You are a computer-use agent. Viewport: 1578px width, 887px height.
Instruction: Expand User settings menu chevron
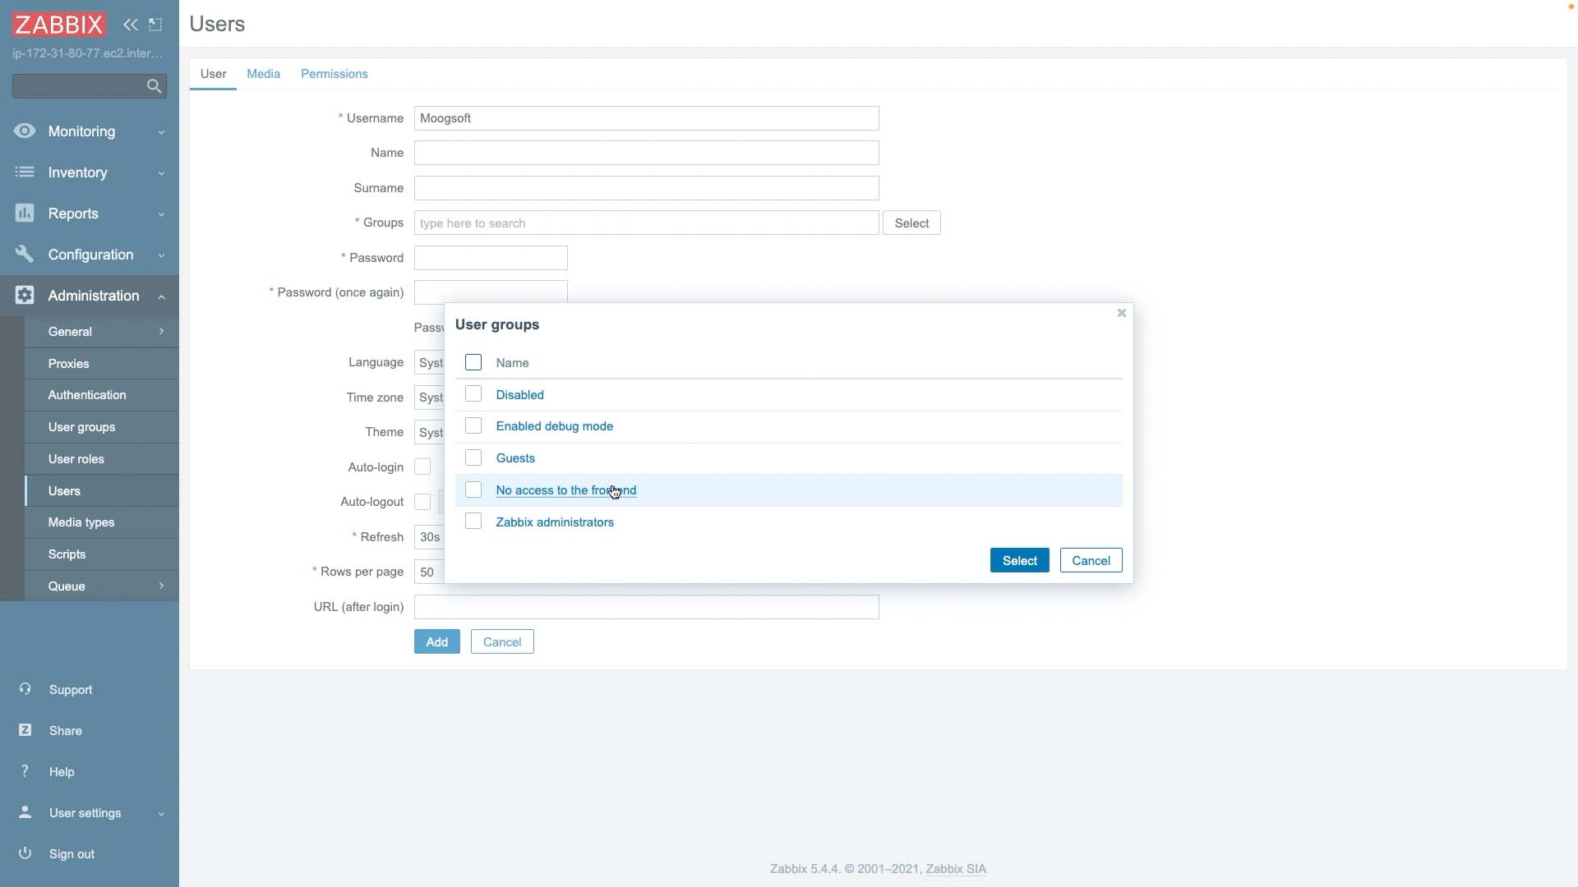click(x=161, y=813)
